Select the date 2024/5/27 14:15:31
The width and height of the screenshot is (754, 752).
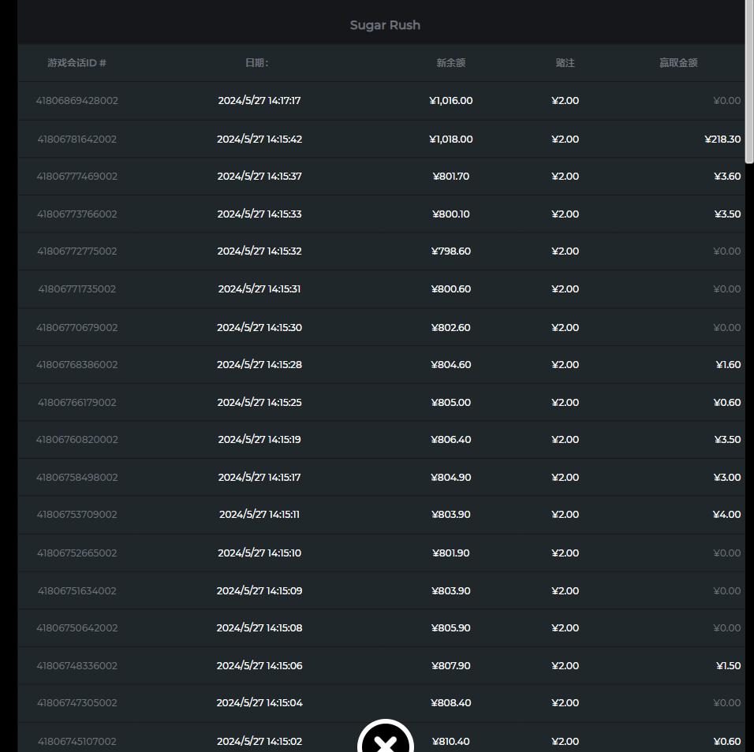[x=259, y=289]
